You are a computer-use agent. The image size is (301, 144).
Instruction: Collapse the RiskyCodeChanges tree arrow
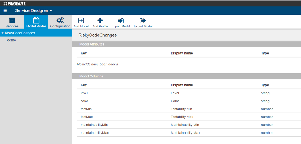2,33
